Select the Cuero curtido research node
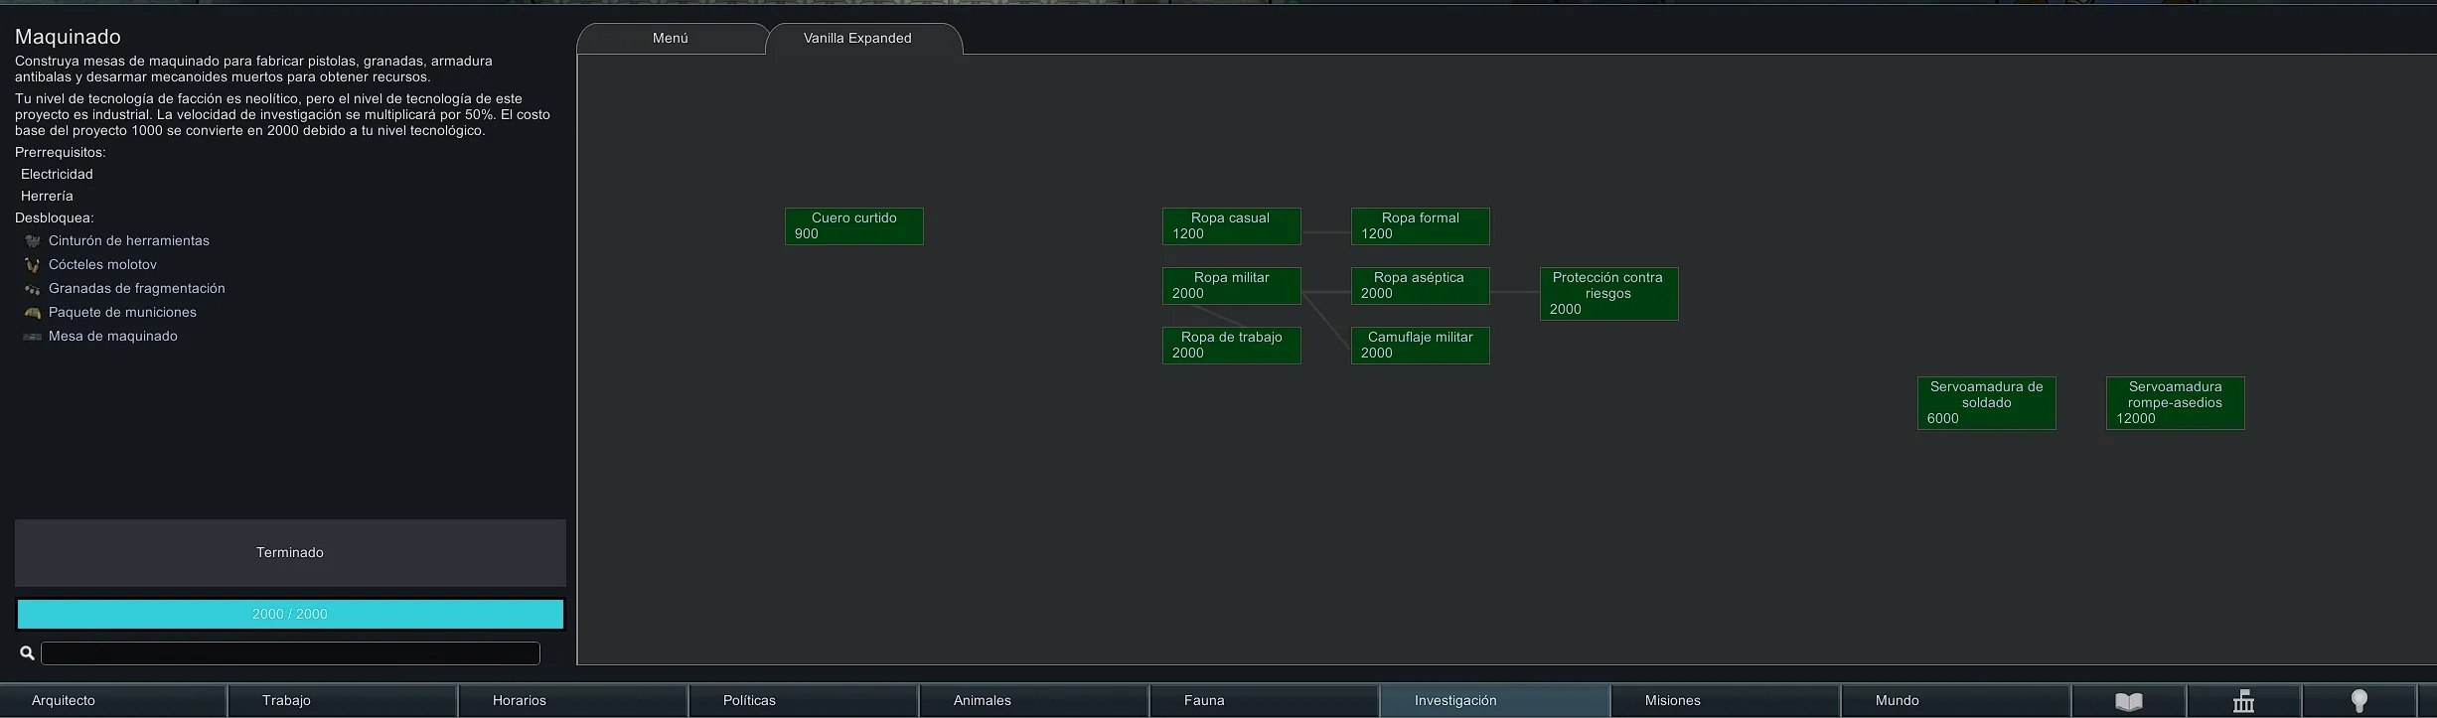2437x718 pixels. click(x=853, y=226)
